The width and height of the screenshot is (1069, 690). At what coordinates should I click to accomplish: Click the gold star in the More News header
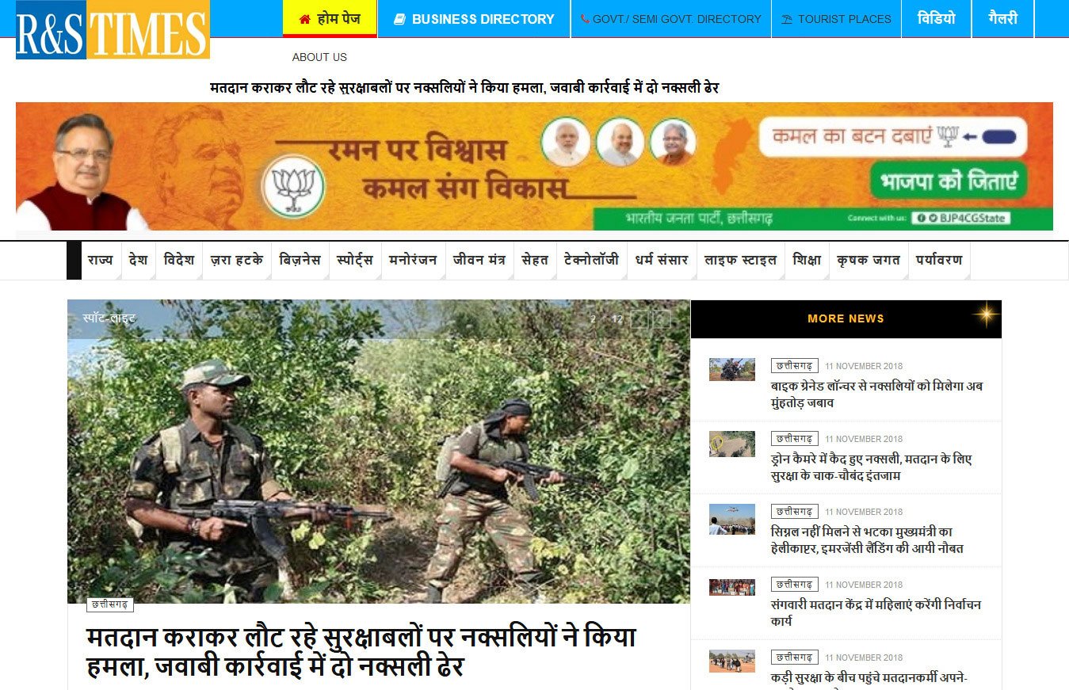point(986,315)
